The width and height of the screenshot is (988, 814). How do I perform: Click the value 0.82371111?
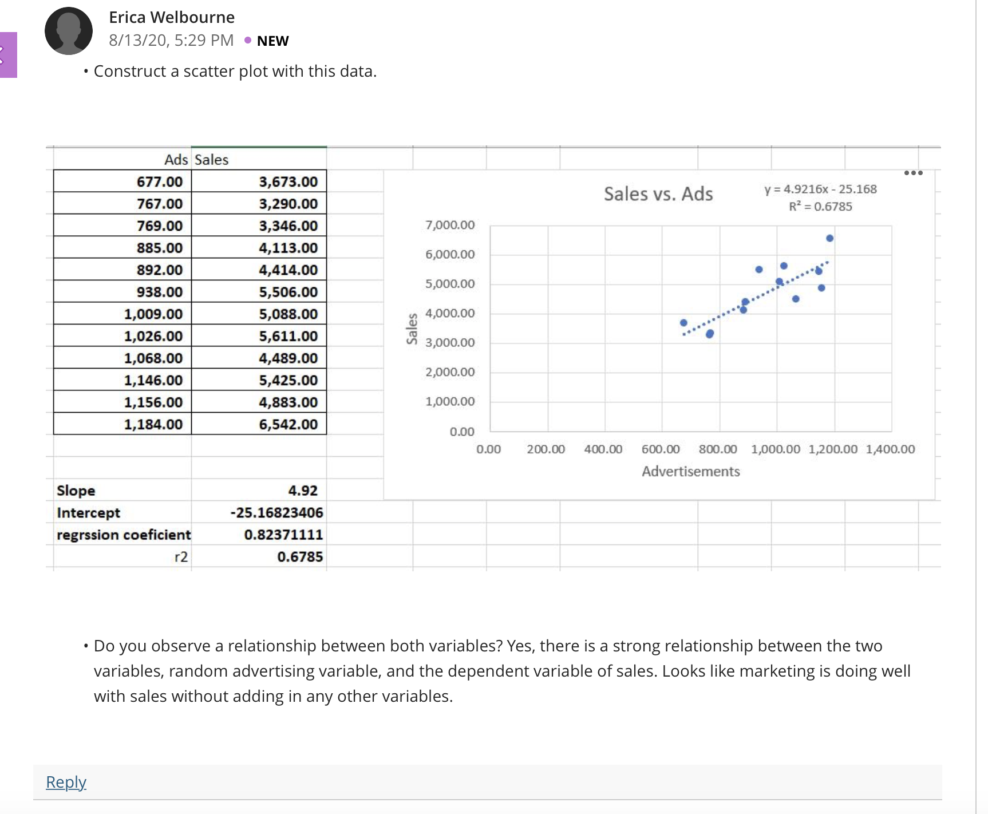[283, 535]
